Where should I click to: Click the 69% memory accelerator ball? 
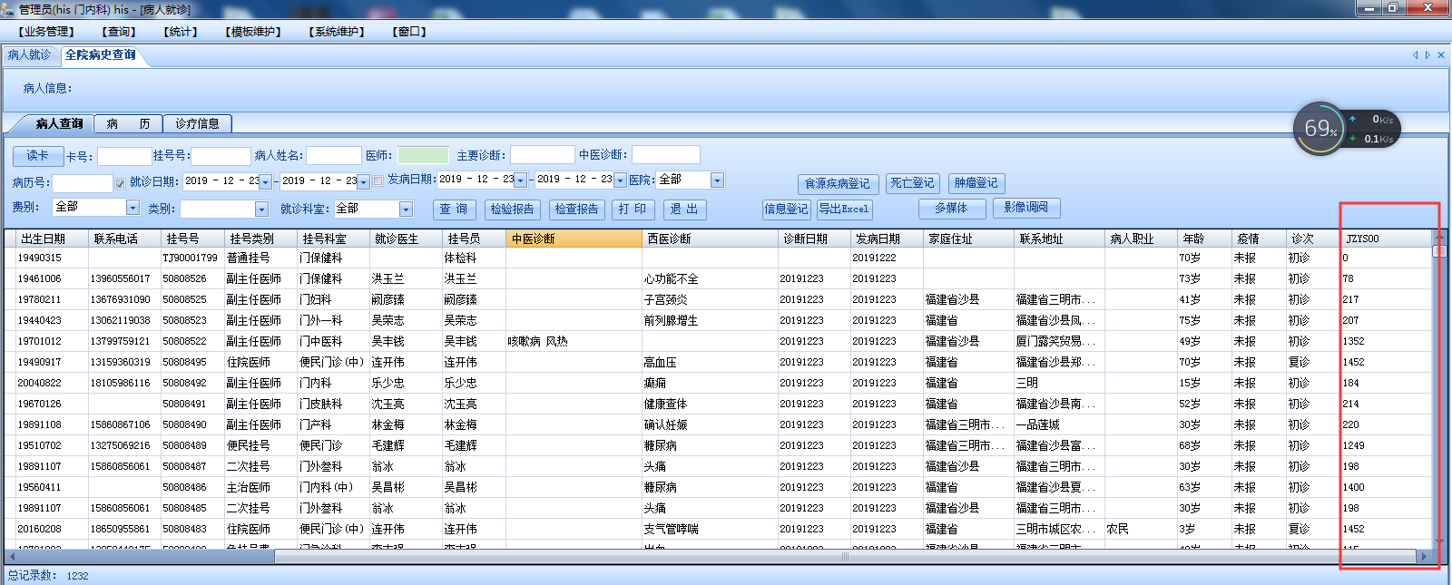pyautogui.click(x=1320, y=129)
